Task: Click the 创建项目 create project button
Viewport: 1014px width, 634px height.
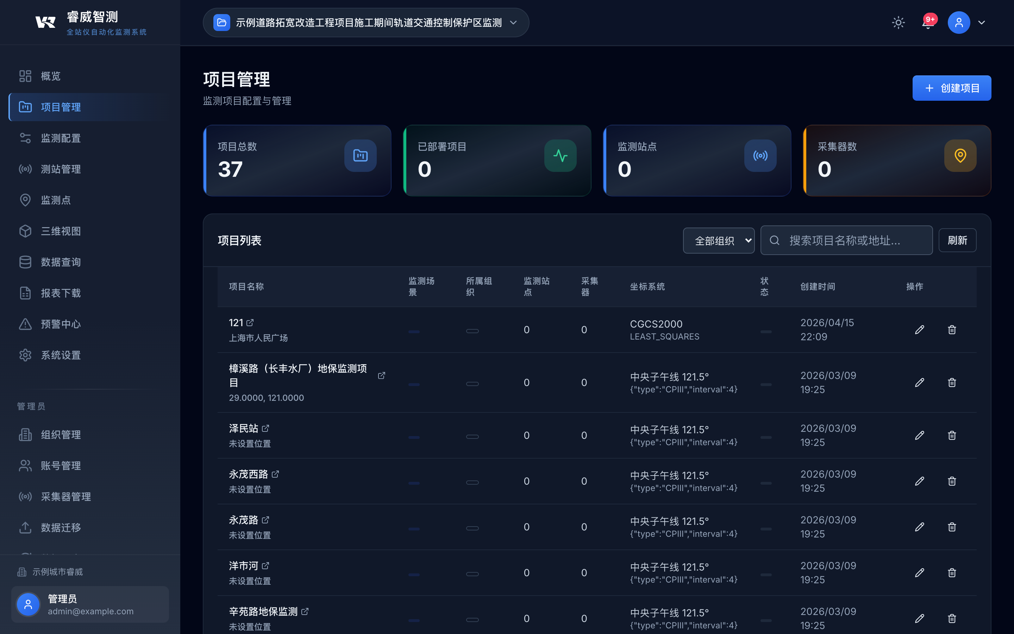Action: pyautogui.click(x=951, y=88)
